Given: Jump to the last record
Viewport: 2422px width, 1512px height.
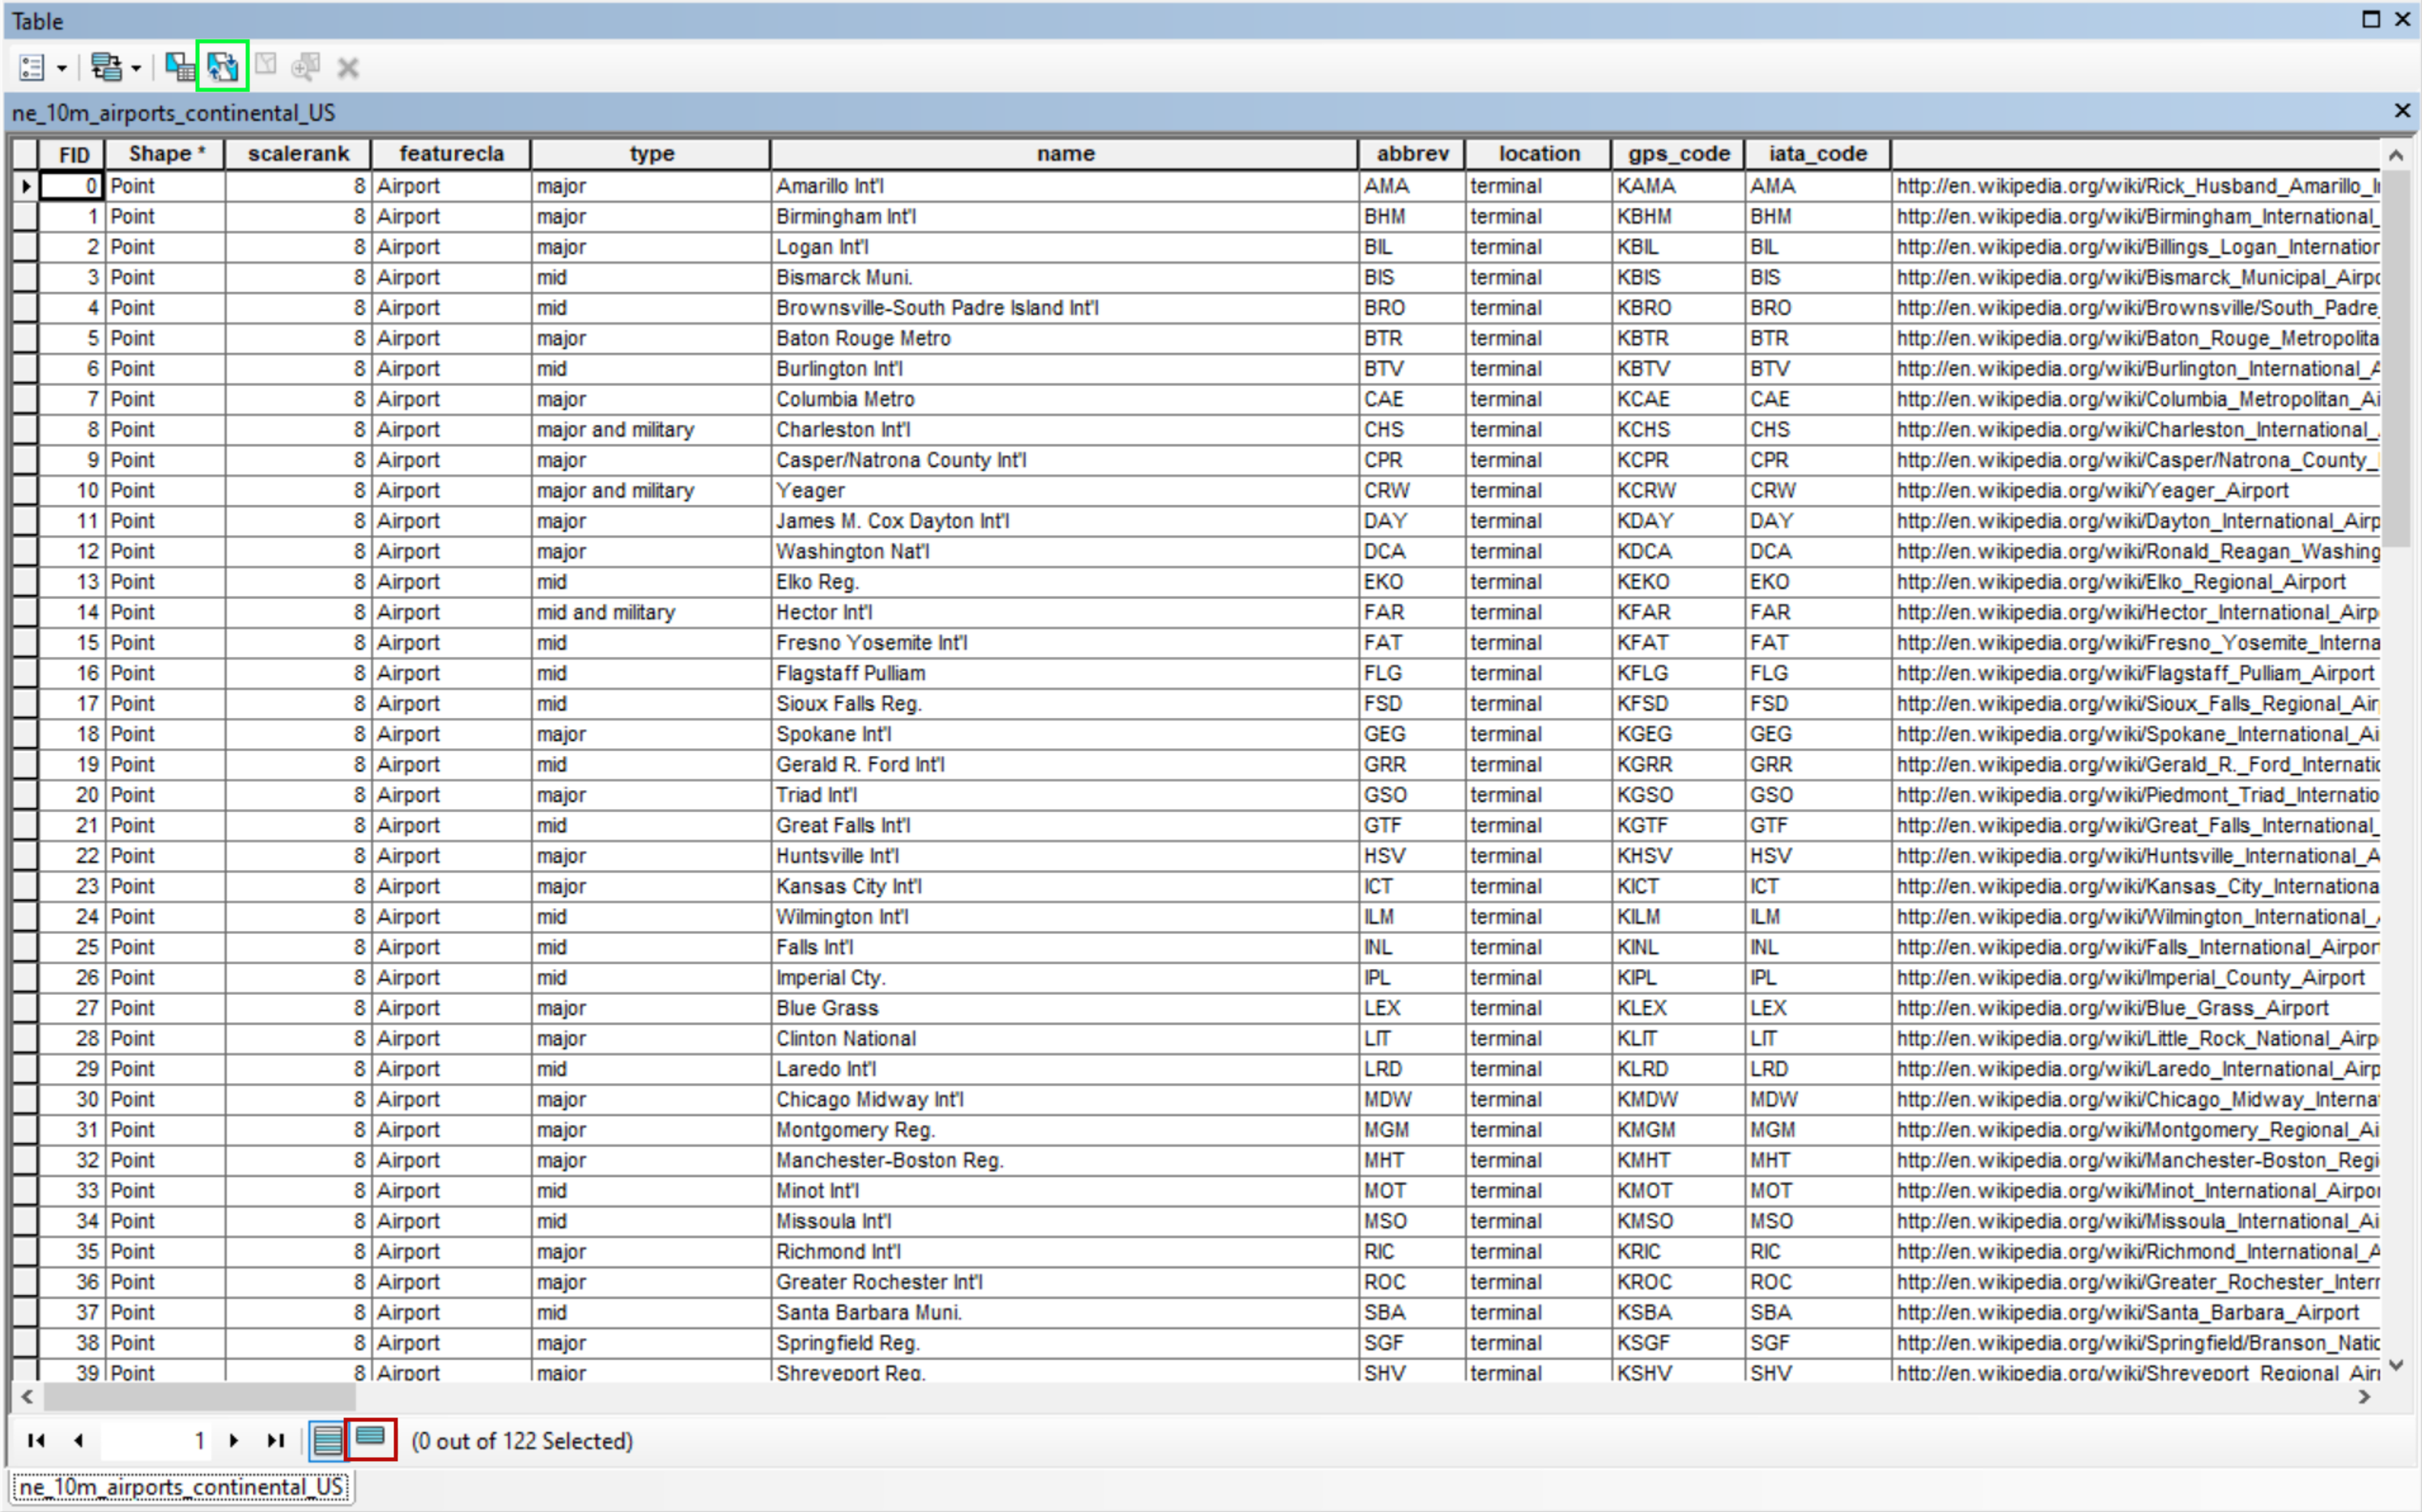Looking at the screenshot, I should coord(275,1440).
